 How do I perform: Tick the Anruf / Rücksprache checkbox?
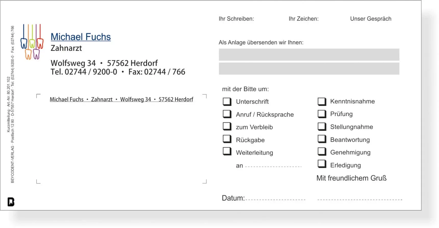click(x=227, y=114)
